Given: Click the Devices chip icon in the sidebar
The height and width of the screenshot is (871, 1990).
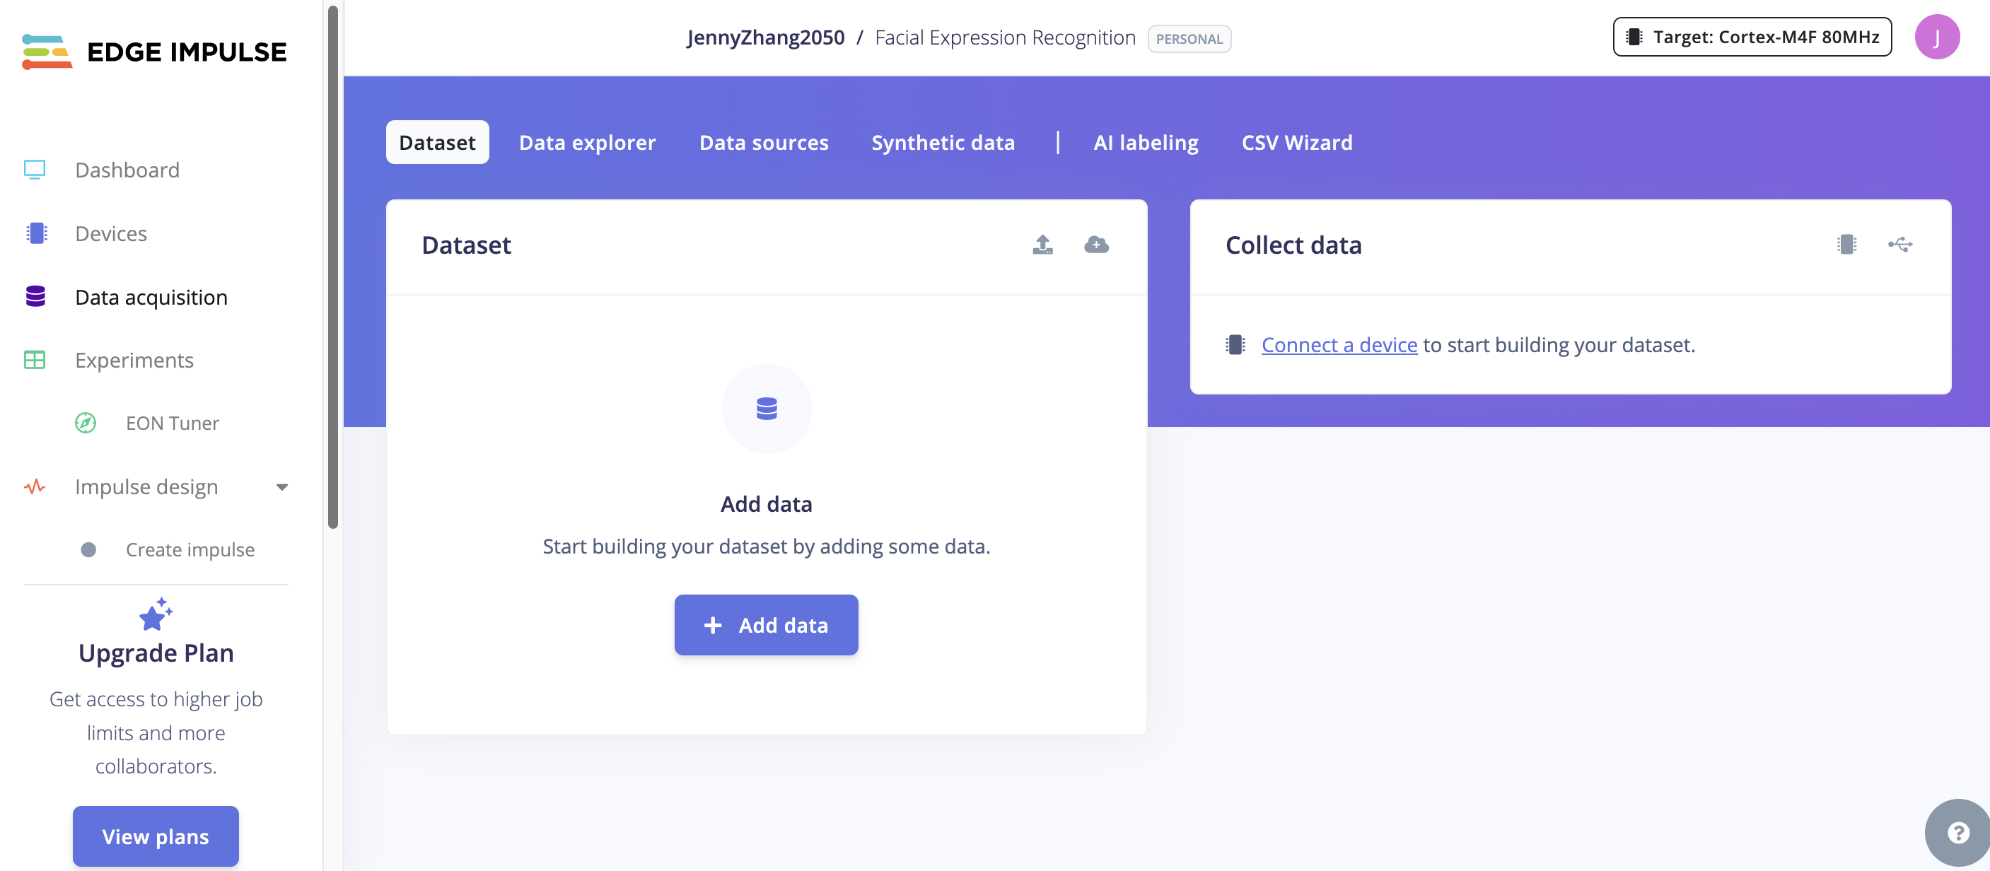Looking at the screenshot, I should (36, 233).
